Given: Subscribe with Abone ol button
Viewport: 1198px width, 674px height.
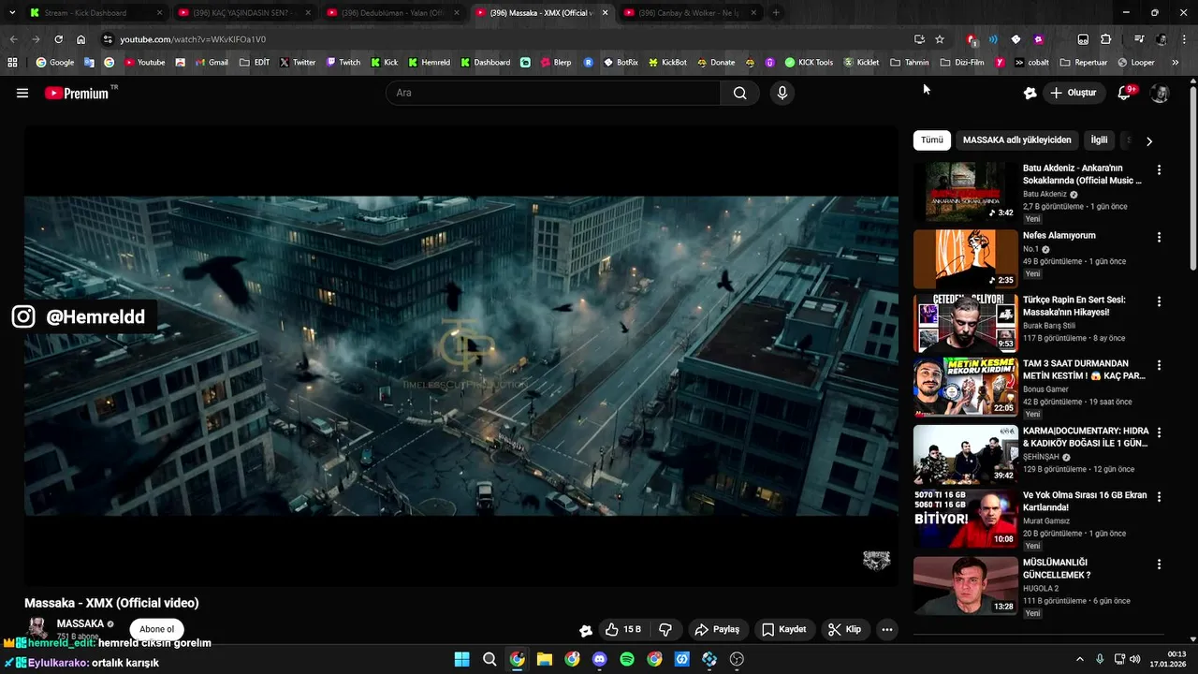Looking at the screenshot, I should (156, 629).
